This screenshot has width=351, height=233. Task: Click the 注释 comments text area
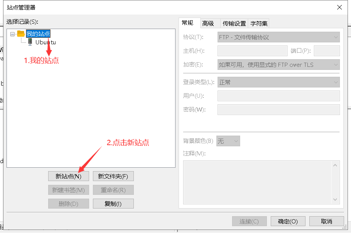257,182
